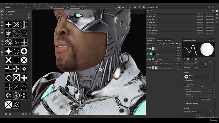Screen dimensions: 219x123
Task: Switch to the Texture Set Settings tab
Action: 163,40
